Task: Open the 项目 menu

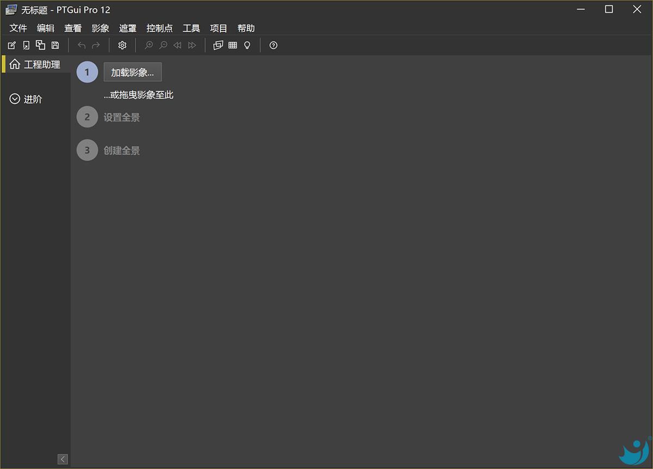Action: click(219, 28)
